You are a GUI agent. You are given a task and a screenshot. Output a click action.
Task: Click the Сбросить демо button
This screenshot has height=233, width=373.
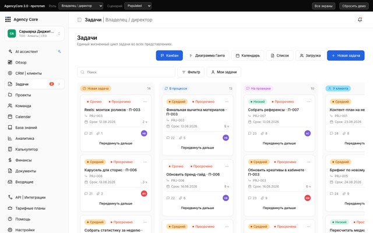pyautogui.click(x=354, y=6)
